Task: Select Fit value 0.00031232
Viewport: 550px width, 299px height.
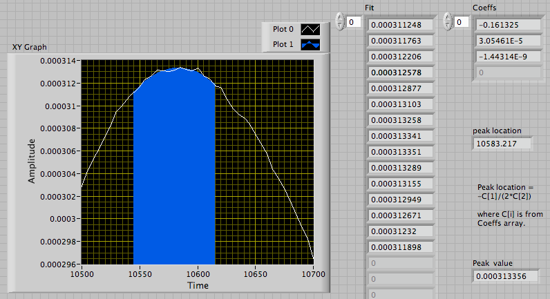Action: tap(400, 231)
